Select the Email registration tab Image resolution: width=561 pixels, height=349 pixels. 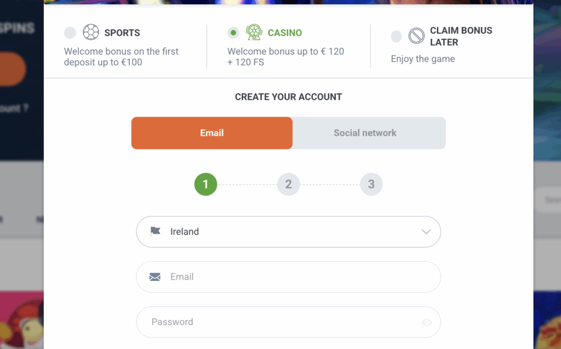(x=211, y=133)
